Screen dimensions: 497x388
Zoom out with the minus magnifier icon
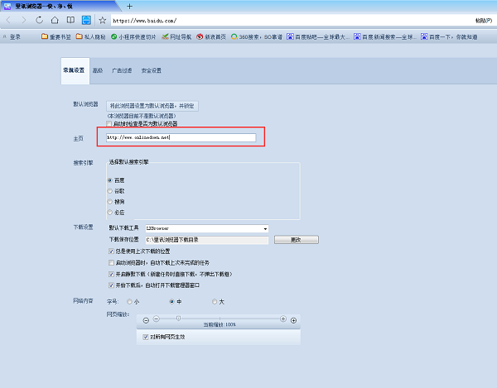[x=147, y=320]
